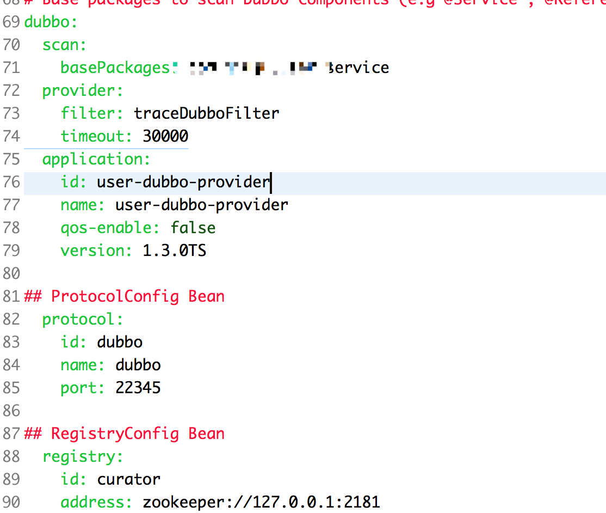Screen dimensions: 606x513
Task: Click the value 'traceDubboFilter'
Action: click(x=206, y=113)
